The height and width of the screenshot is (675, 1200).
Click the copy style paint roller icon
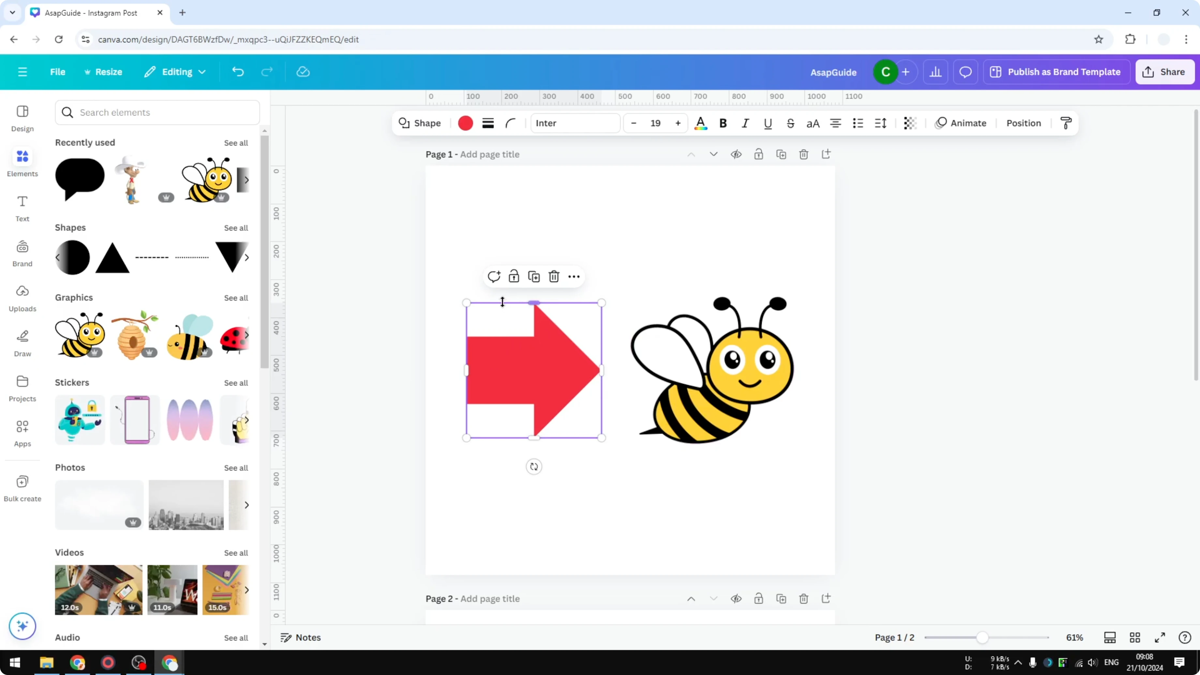click(x=1066, y=123)
